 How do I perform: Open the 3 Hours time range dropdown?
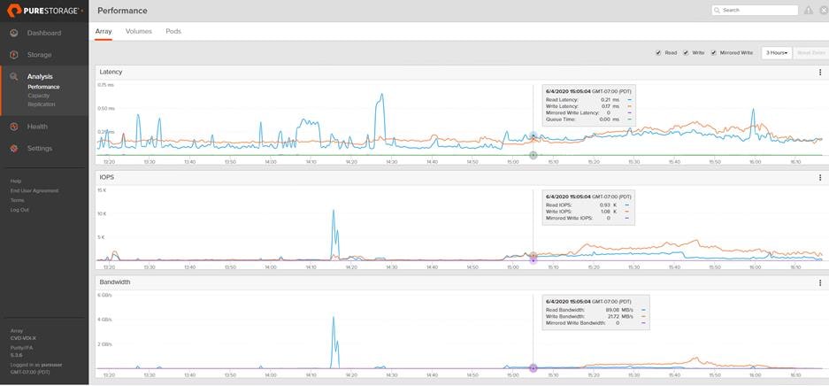[777, 53]
